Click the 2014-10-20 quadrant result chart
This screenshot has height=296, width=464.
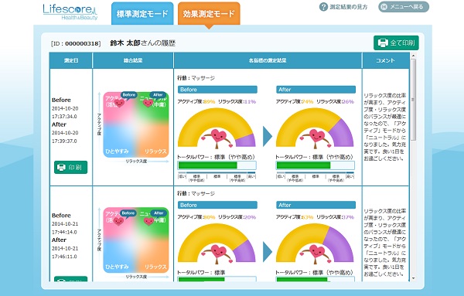(136, 124)
